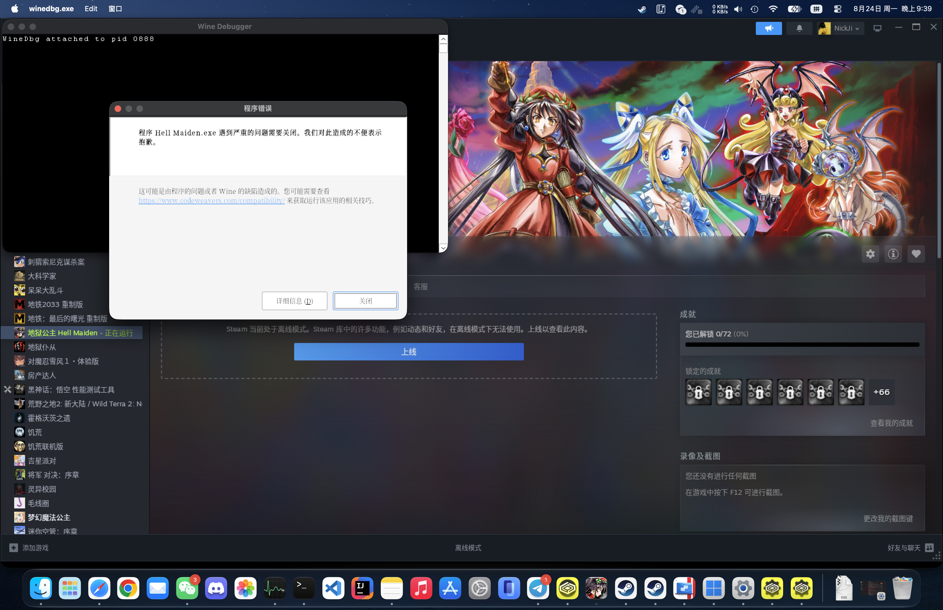Click the 关闭 button in error dialog
This screenshot has height=610, width=943.
(x=365, y=301)
